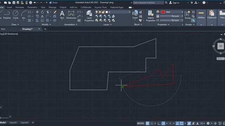Activate the Copy modify tool
This screenshot has height=126, width=225.
point(37,16)
